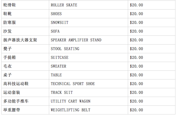Screen dimensions: 177x116
Task: Select UTILITY CART WAGON entry
Action: click(70, 101)
